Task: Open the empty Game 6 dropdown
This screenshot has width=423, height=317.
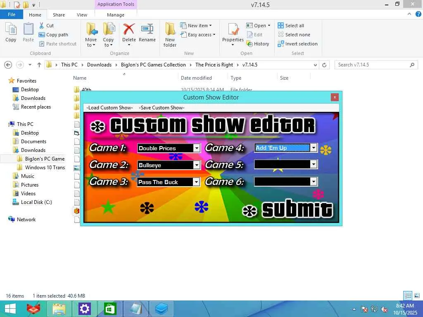Action: pyautogui.click(x=314, y=182)
